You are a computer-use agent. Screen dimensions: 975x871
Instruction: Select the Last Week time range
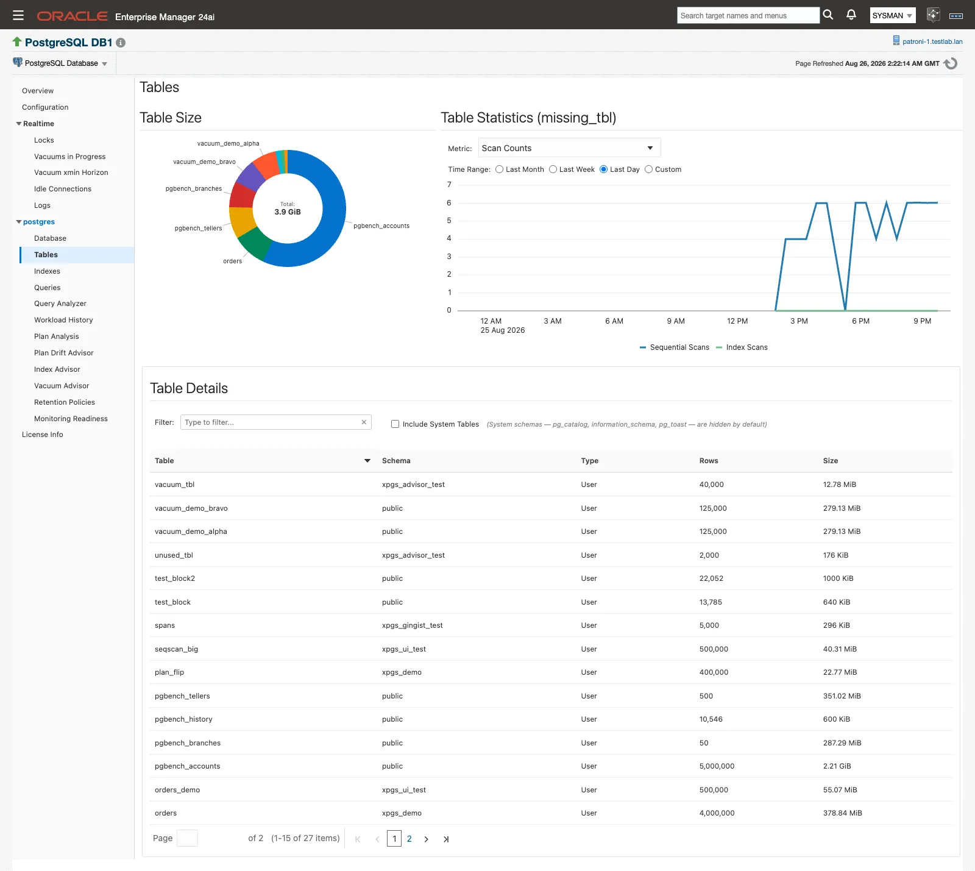coord(553,169)
